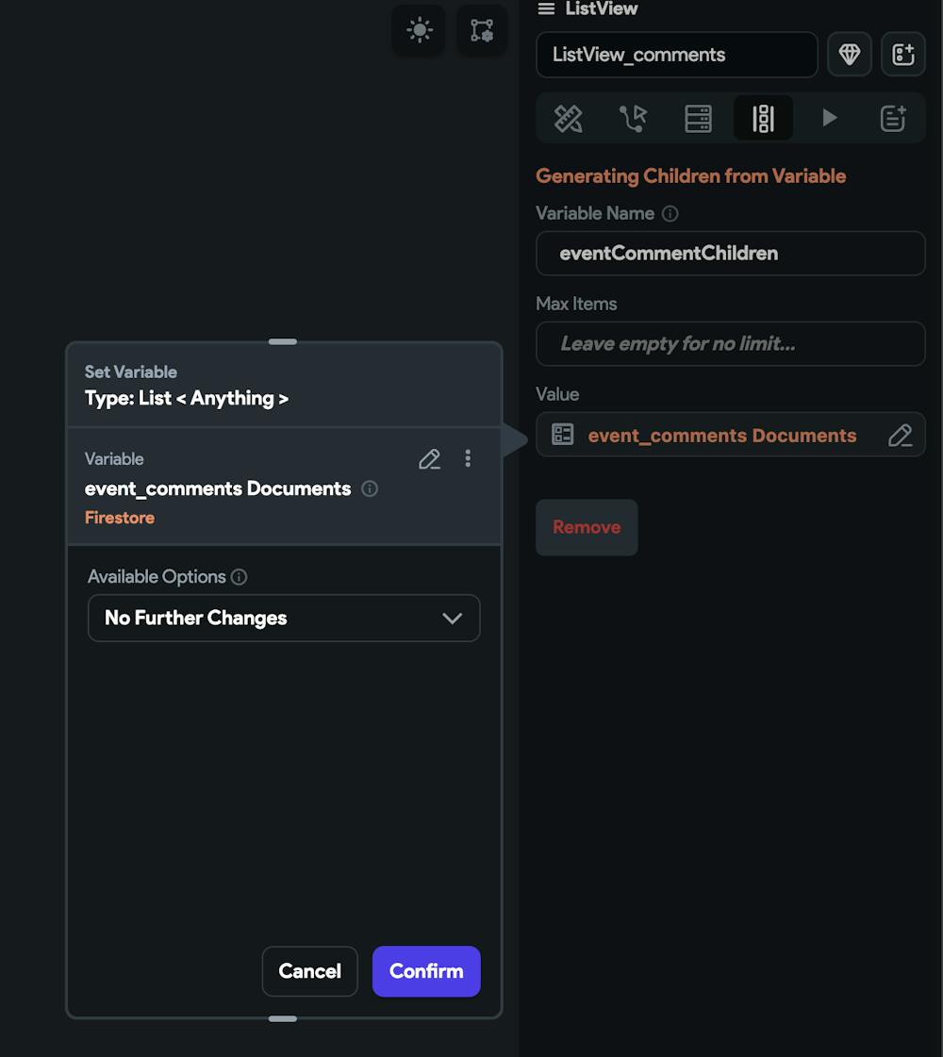Click the Max Items input field
Viewport: 943px width, 1057px height.
point(730,344)
